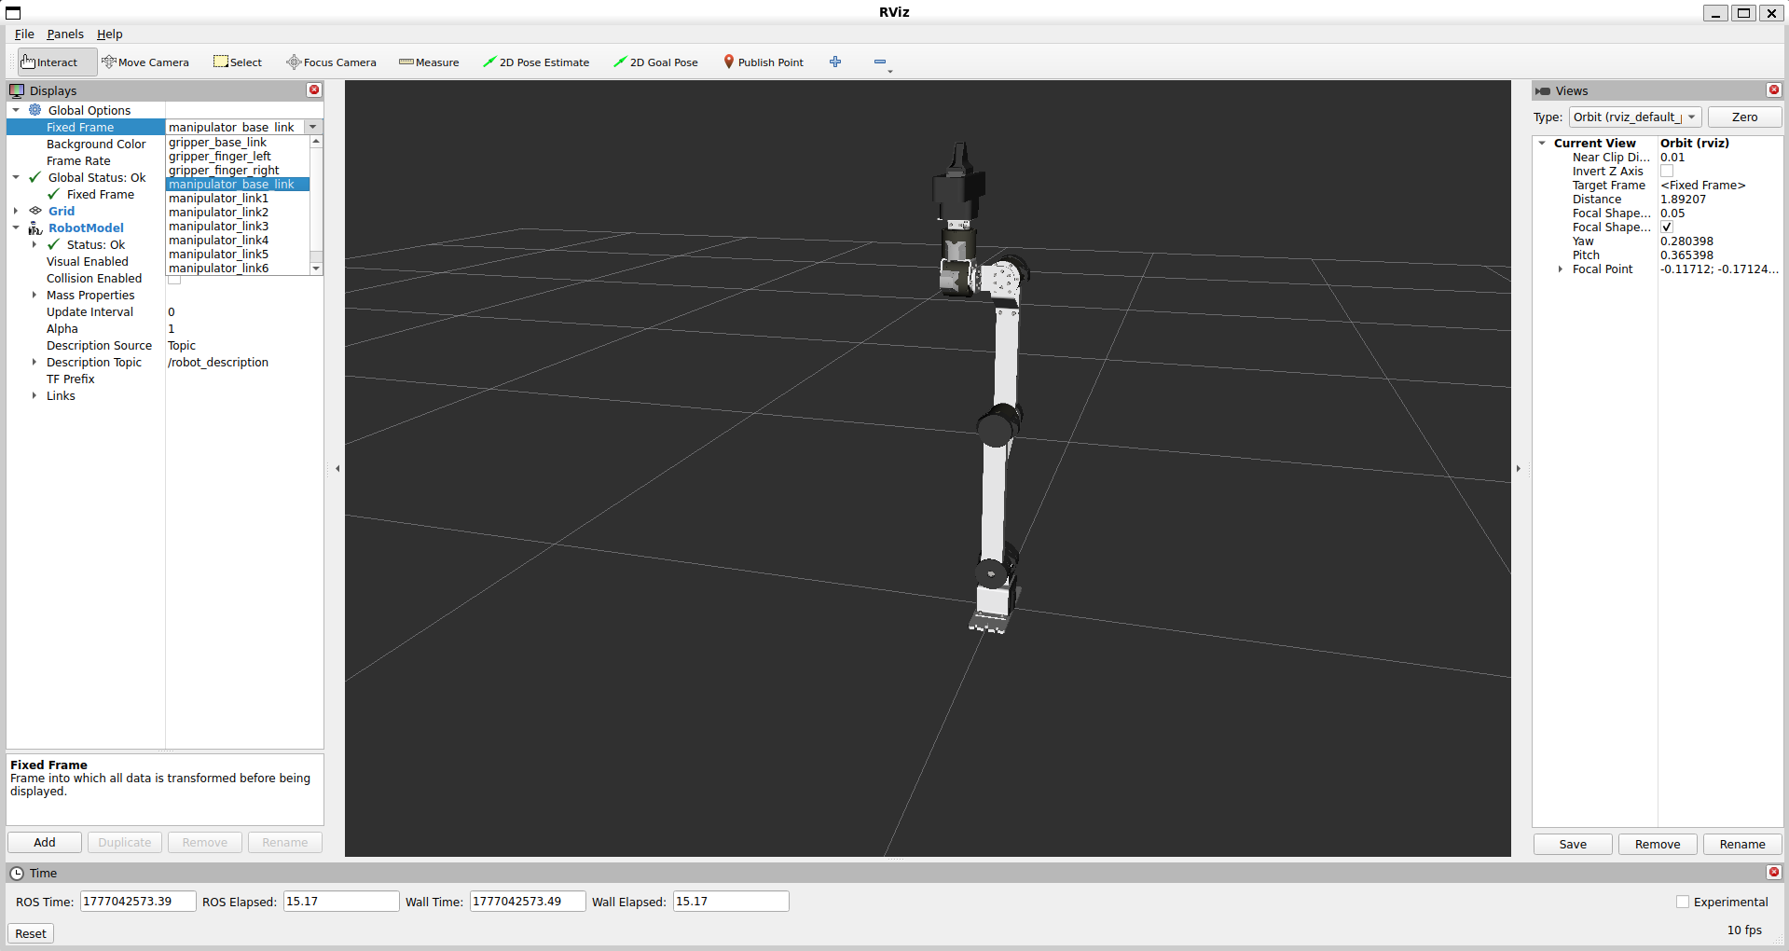Expand the Mass Properties node
The width and height of the screenshot is (1789, 951).
tap(34, 295)
